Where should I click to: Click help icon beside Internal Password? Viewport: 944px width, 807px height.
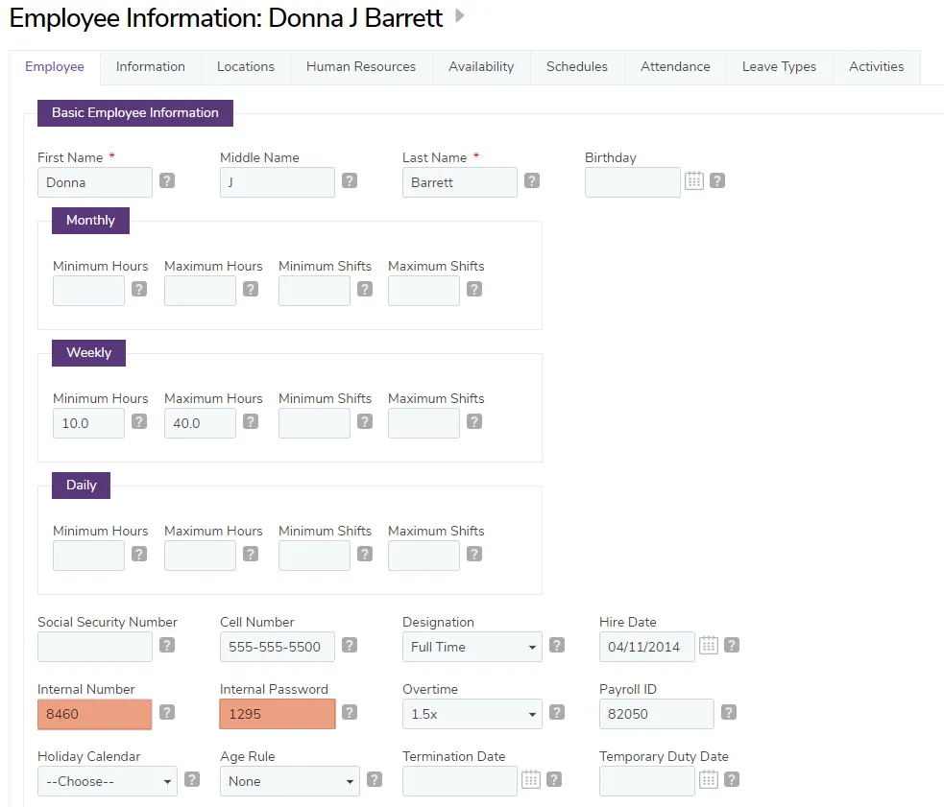[x=350, y=712]
